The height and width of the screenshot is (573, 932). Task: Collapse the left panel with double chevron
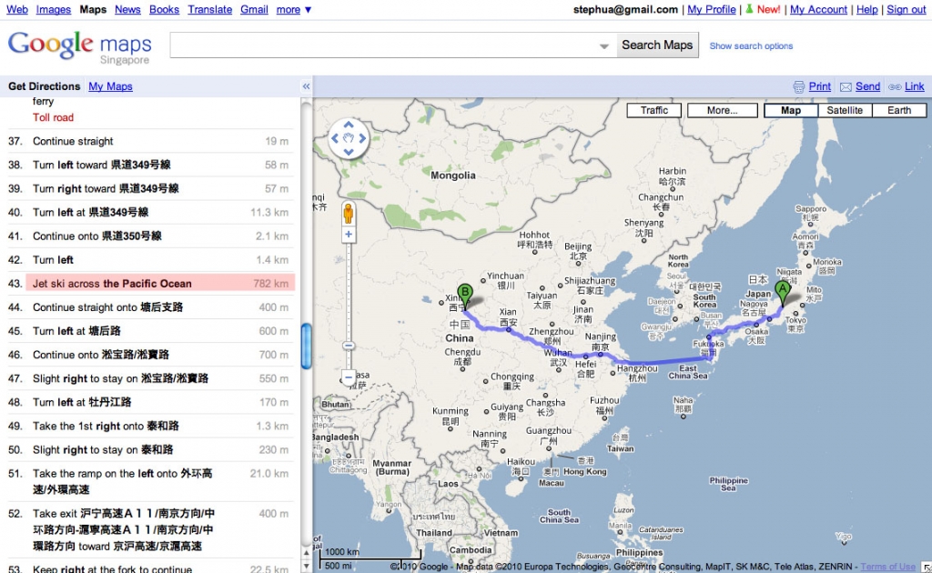tap(306, 86)
